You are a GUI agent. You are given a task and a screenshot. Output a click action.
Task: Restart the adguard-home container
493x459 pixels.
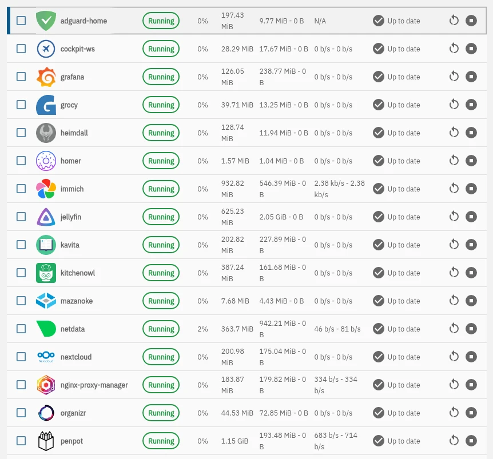coord(454,21)
